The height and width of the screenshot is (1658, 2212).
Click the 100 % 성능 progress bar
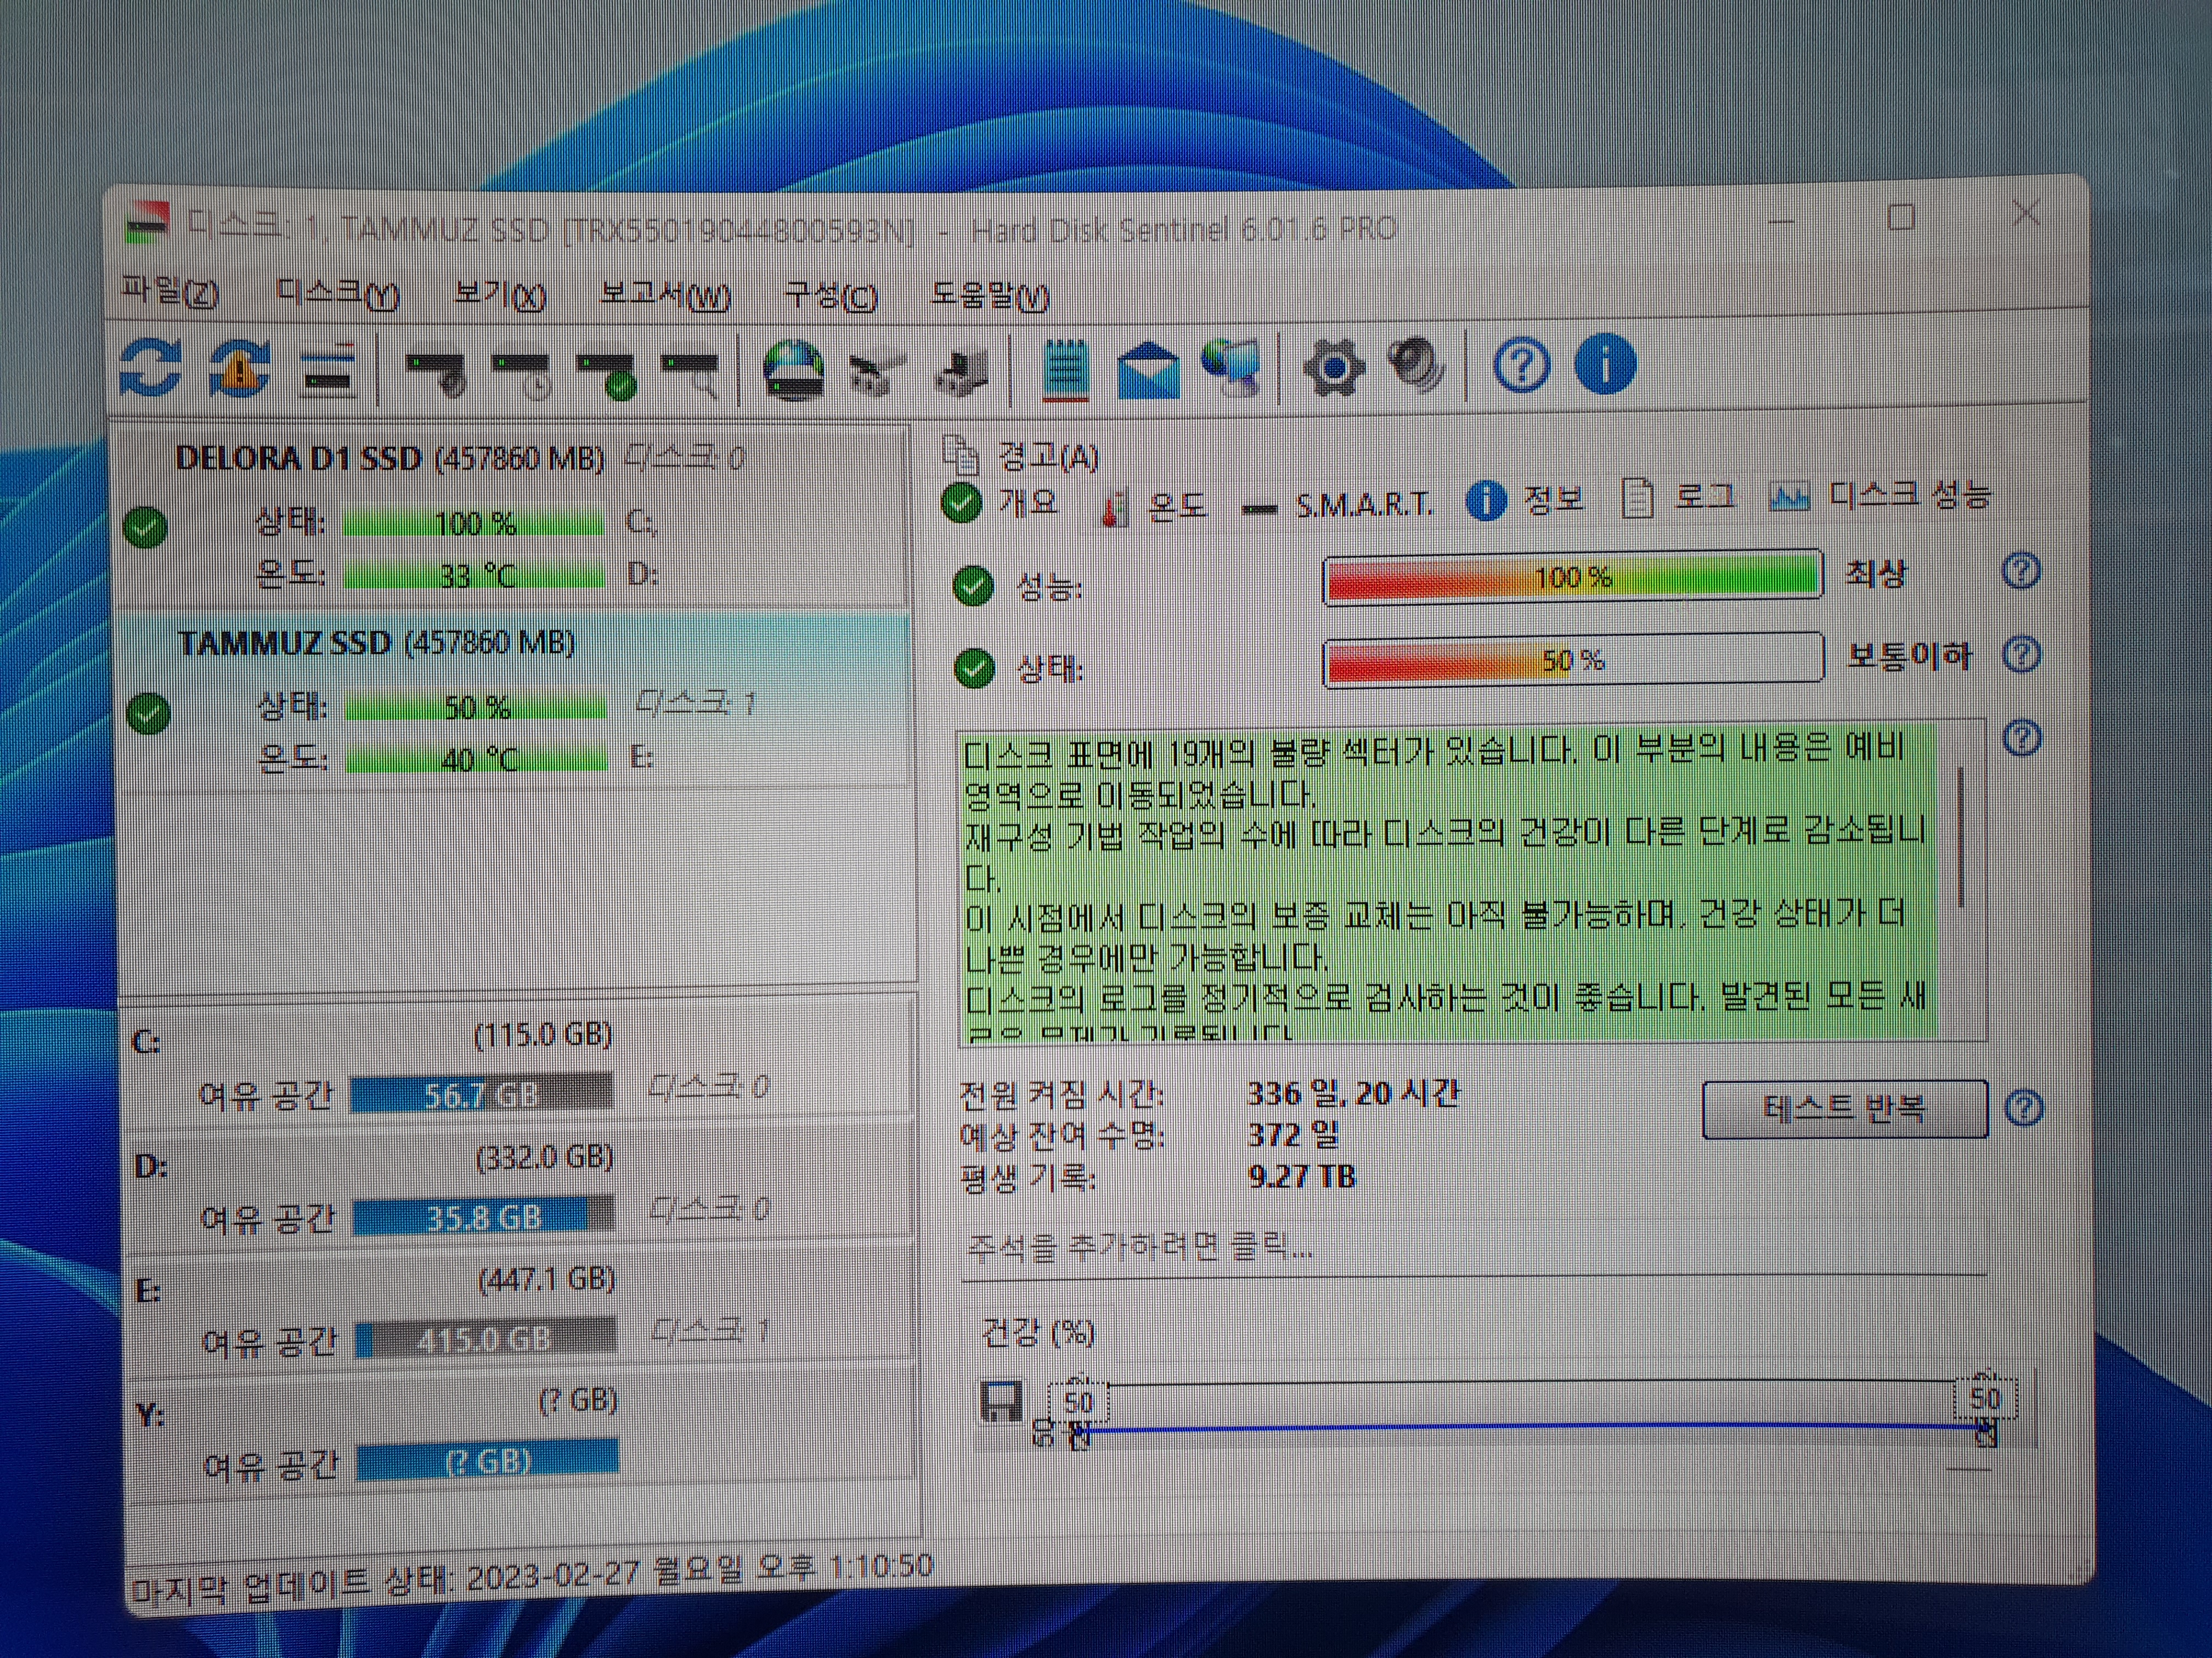tap(1572, 577)
